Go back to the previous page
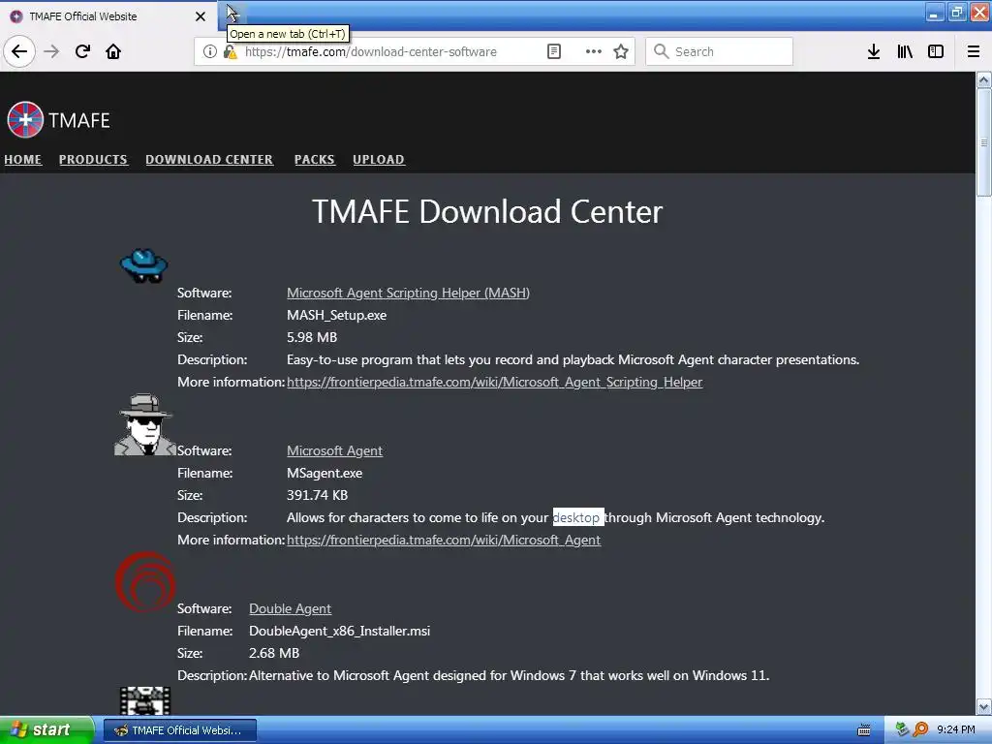The image size is (992, 744). tap(19, 51)
